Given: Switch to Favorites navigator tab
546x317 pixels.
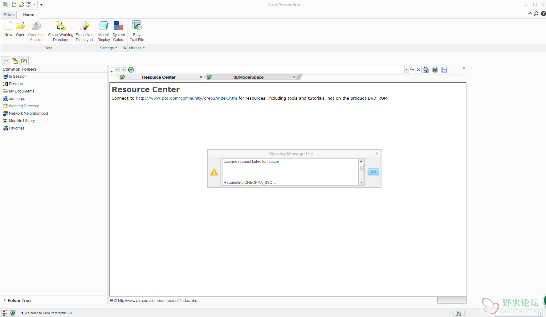Looking at the screenshot, I should [24, 61].
